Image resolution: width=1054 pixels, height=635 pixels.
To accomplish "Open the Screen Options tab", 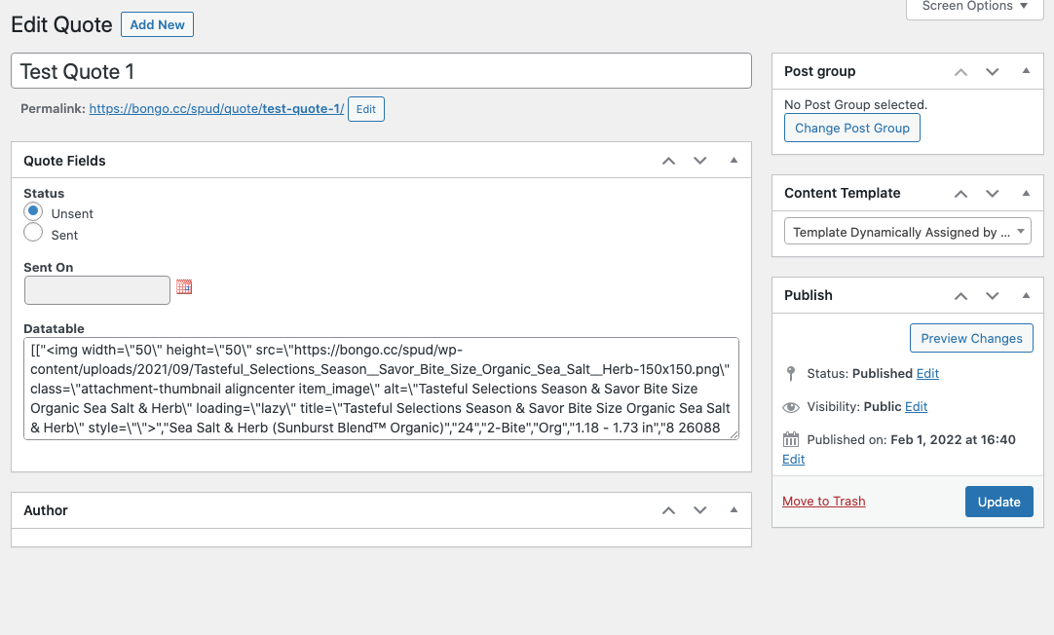I will pos(975,7).
